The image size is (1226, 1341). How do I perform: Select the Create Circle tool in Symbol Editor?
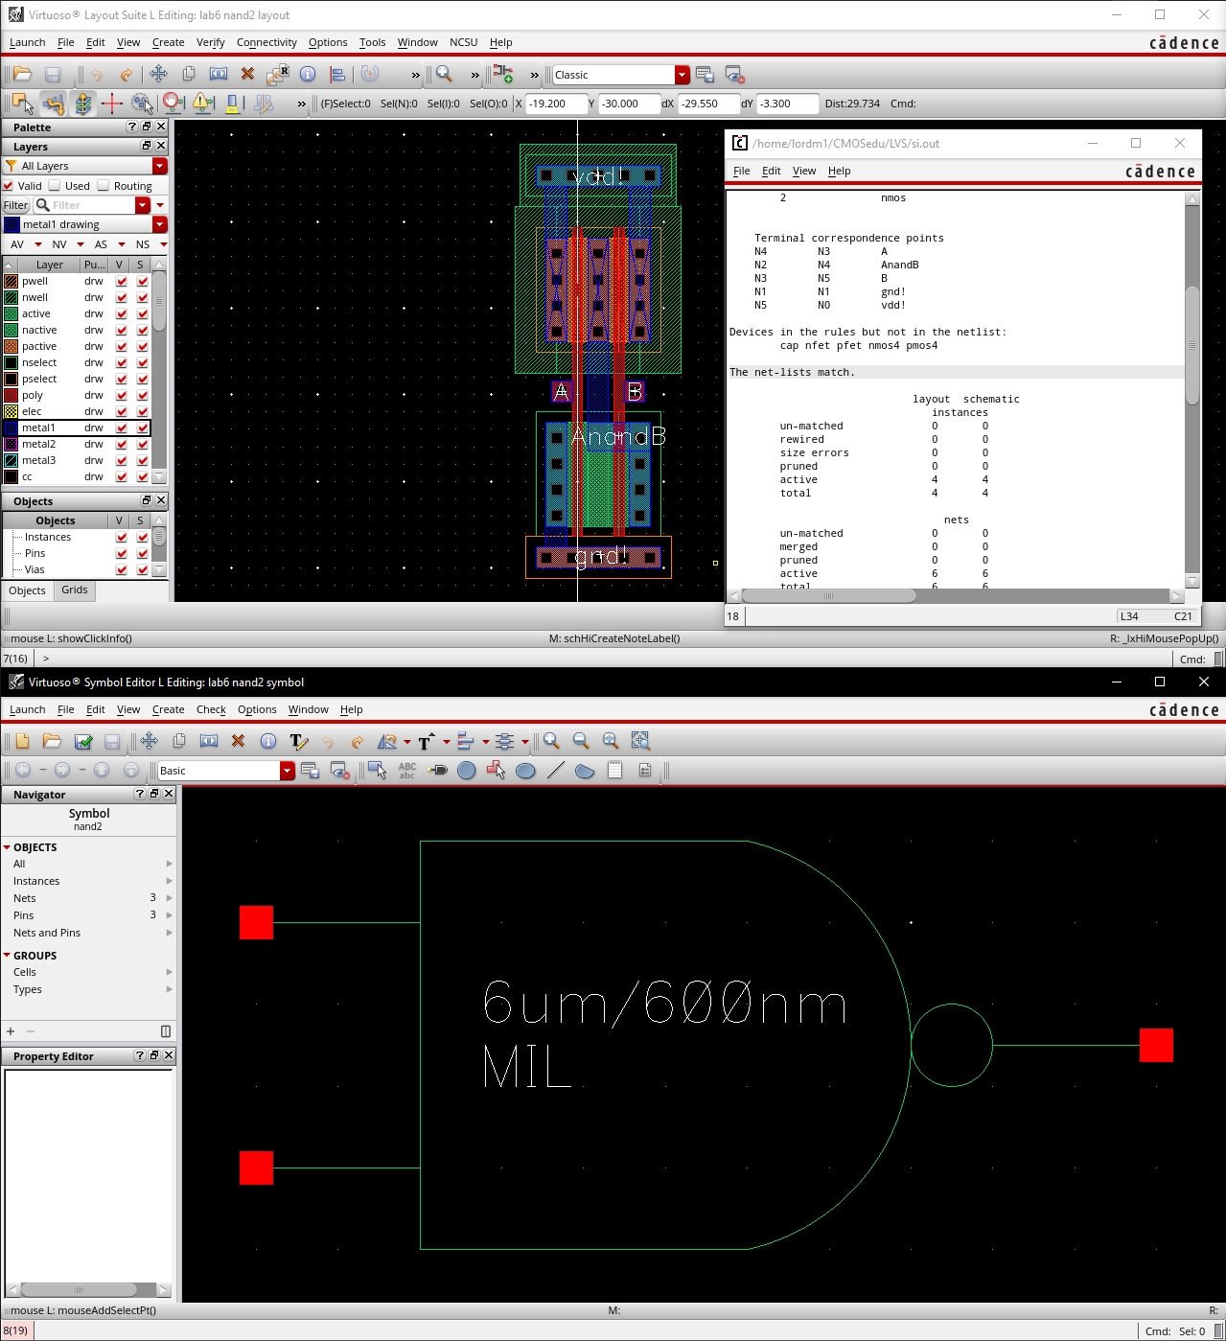[x=467, y=771]
